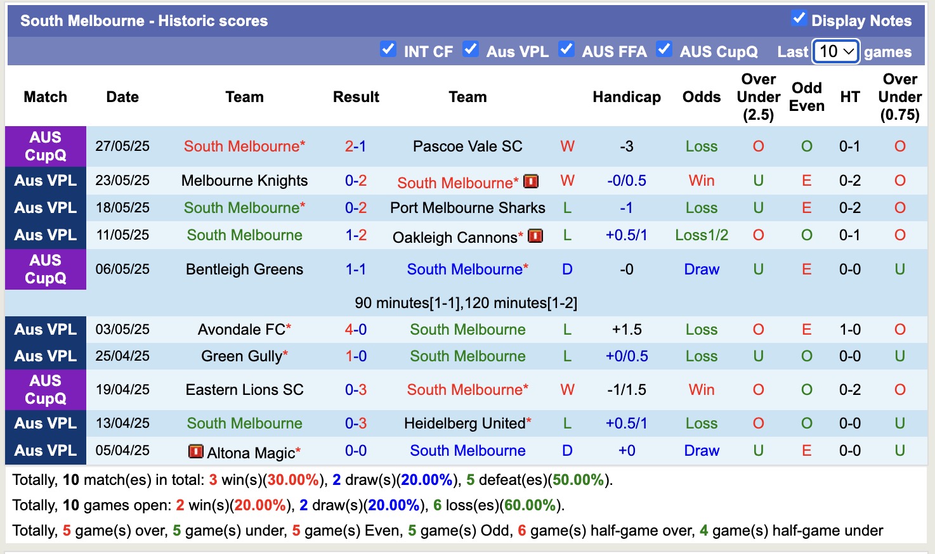The height and width of the screenshot is (554, 935).
Task: Click the Odds column header
Action: tap(701, 96)
